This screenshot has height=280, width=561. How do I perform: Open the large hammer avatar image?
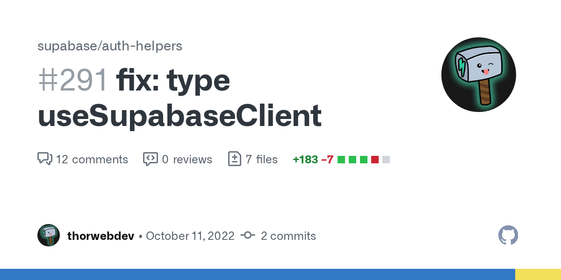point(478,75)
